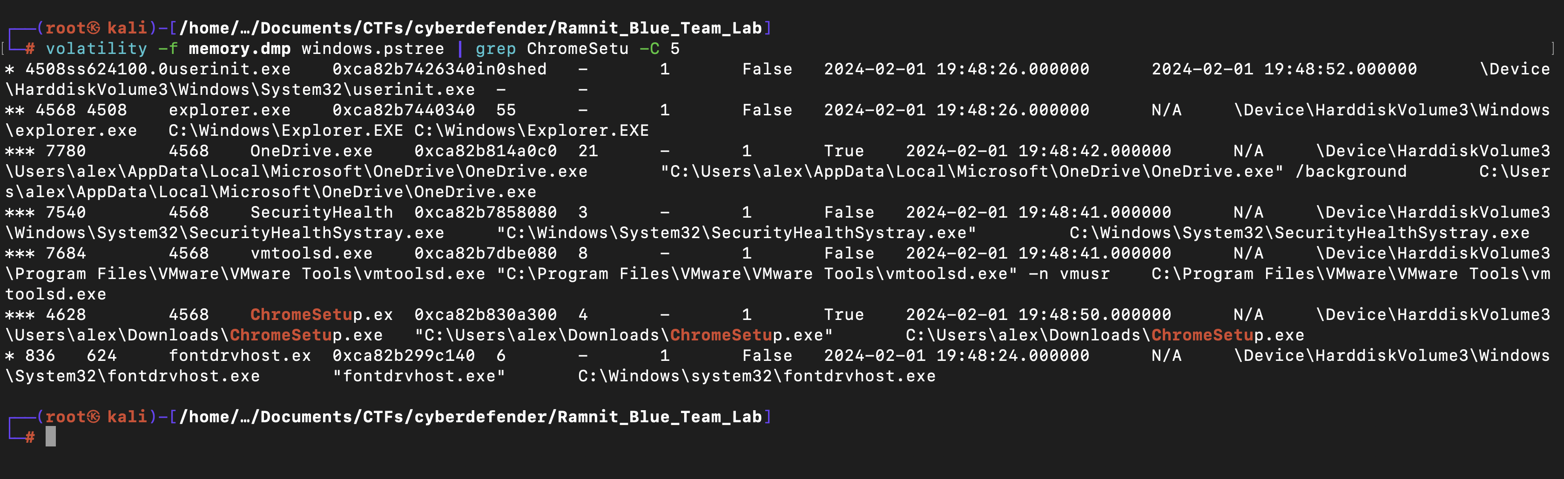The height and width of the screenshot is (479, 1564).
Task: Click the highlighted ChromeSetup process name in pstree row
Action: tap(322, 315)
